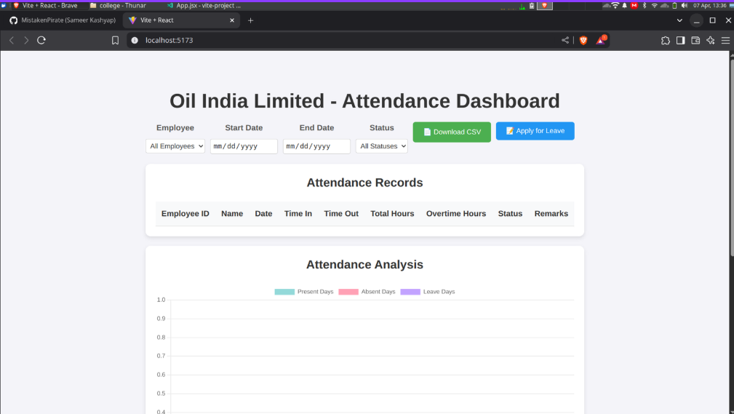Click the red M tray icon

tap(634, 6)
